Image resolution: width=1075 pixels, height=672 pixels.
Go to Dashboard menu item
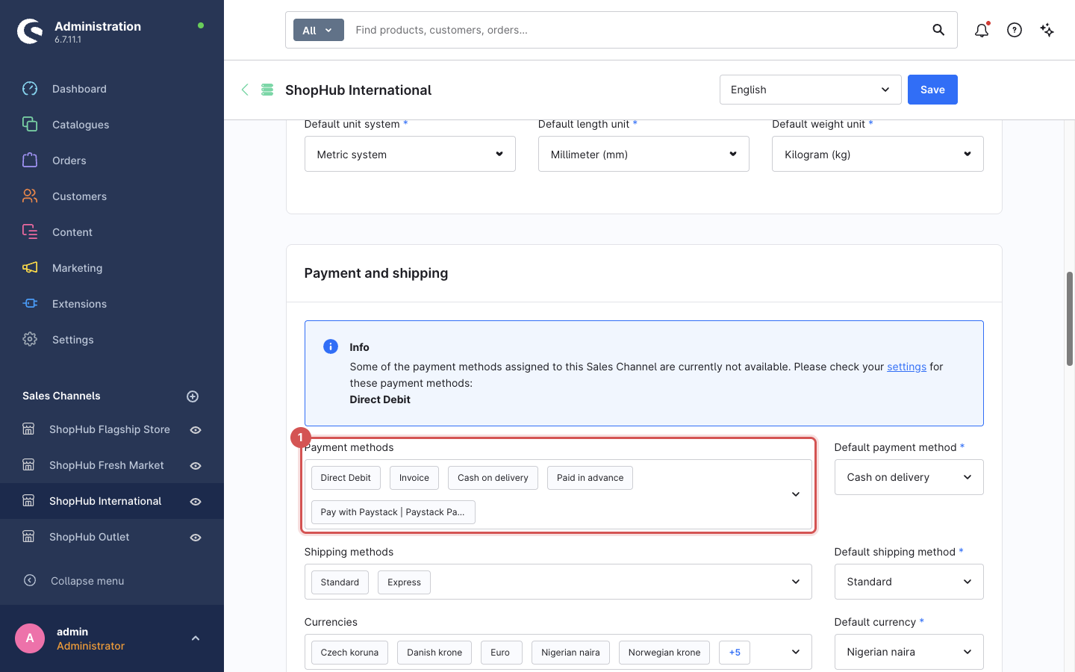[79, 89]
